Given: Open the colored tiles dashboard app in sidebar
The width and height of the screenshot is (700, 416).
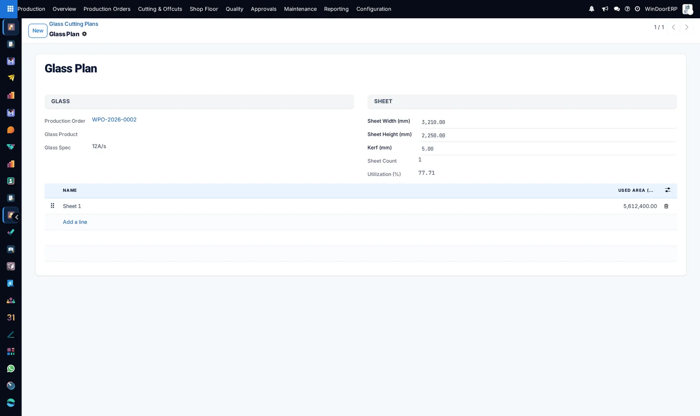Looking at the screenshot, I should tap(11, 352).
